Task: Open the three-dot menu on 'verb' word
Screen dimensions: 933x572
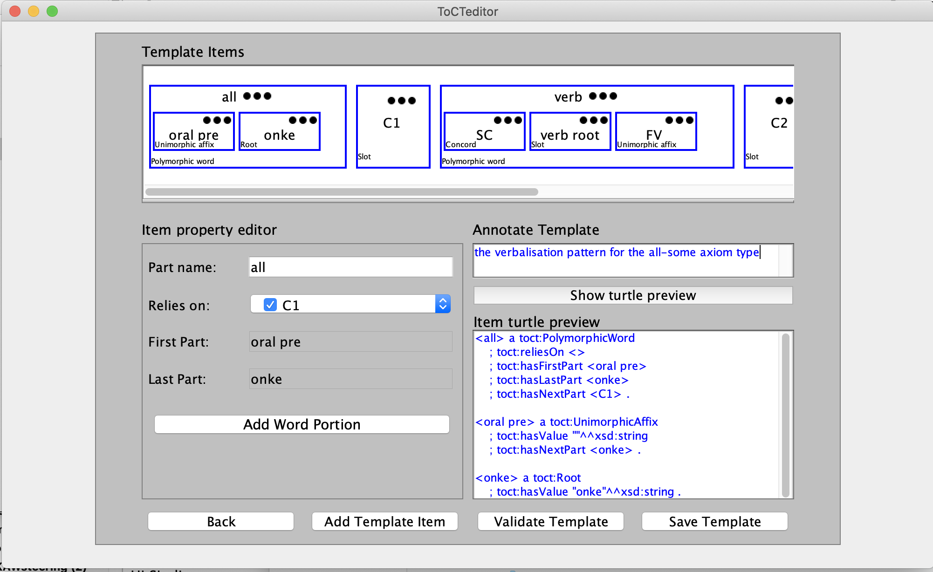Action: [x=603, y=96]
